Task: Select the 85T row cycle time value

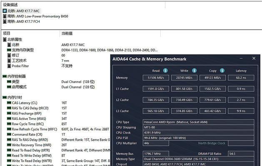Action: tap(64, 124)
